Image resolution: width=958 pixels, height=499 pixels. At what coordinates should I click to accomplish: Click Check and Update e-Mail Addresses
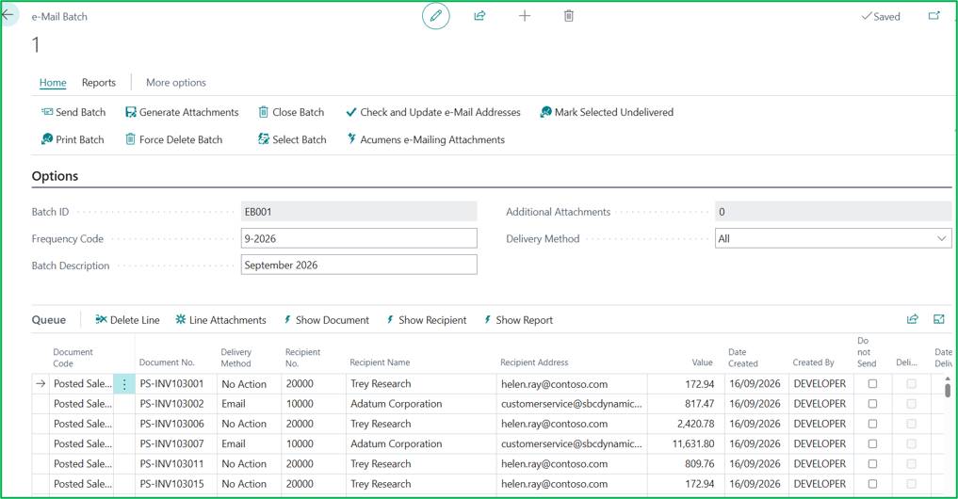tap(432, 112)
